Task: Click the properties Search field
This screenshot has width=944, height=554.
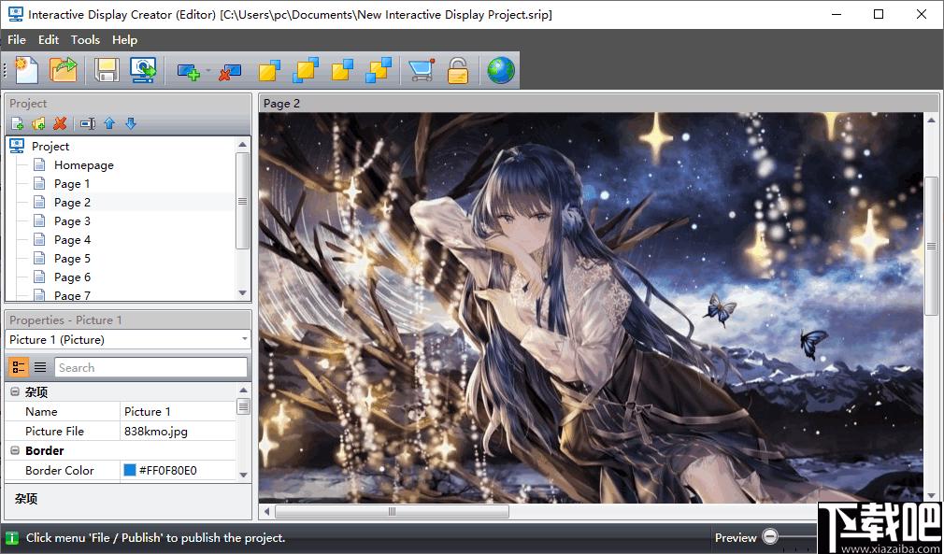Action: pos(151,367)
